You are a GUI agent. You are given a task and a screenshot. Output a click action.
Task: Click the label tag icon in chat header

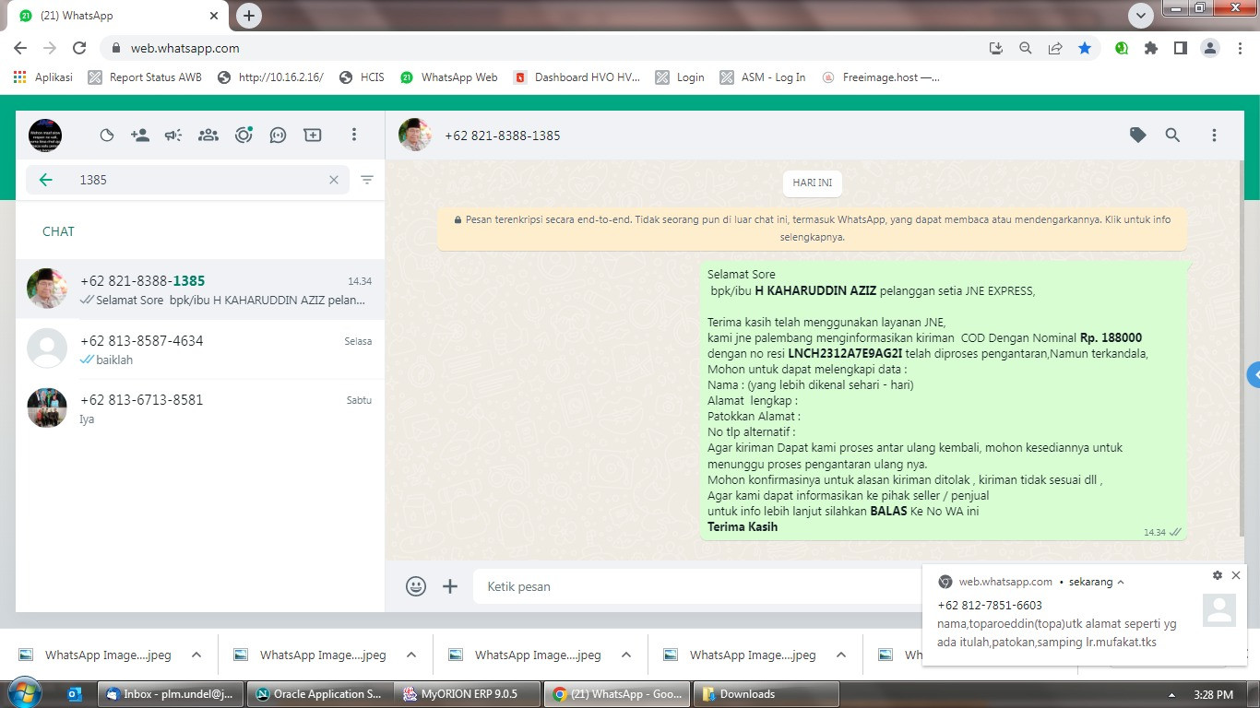pyautogui.click(x=1138, y=136)
